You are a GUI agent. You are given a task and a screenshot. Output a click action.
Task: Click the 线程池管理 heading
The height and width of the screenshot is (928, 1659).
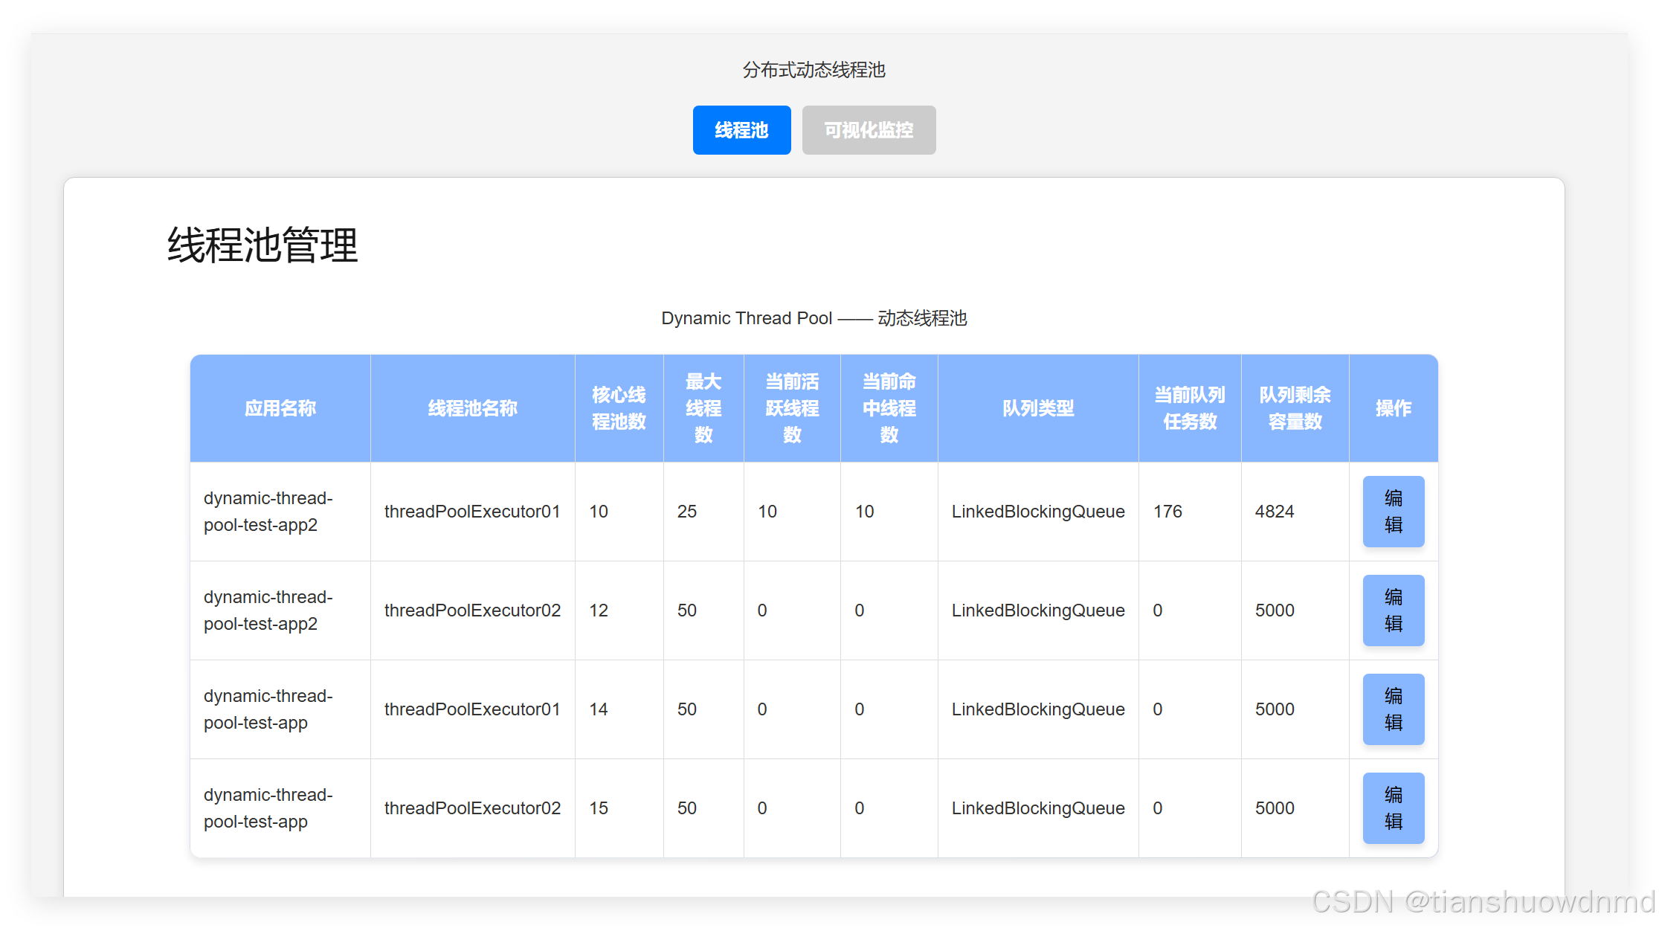pyautogui.click(x=262, y=245)
